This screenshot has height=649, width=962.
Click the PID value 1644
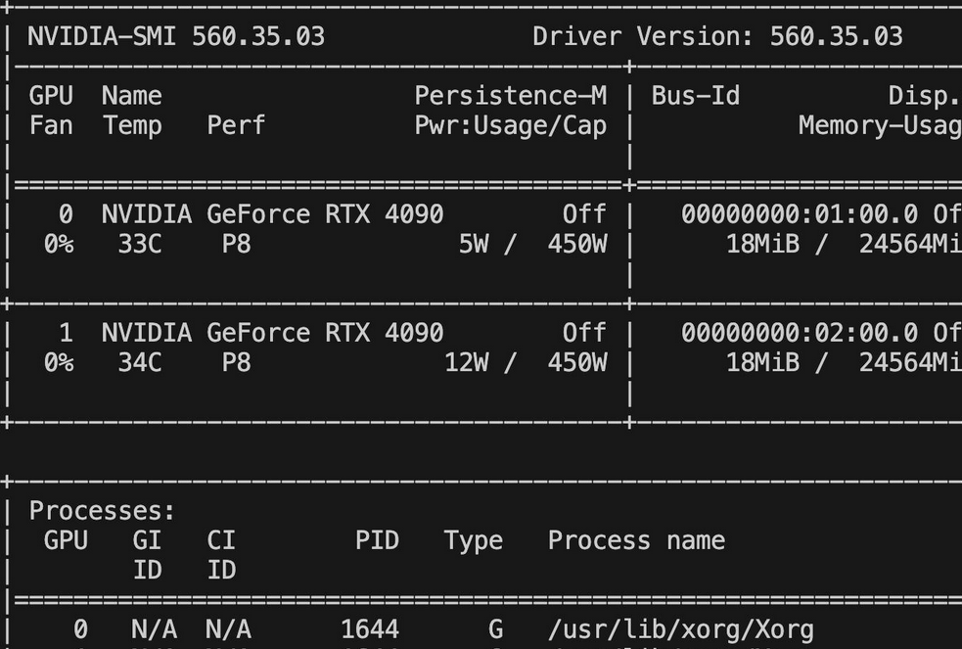[x=370, y=629]
